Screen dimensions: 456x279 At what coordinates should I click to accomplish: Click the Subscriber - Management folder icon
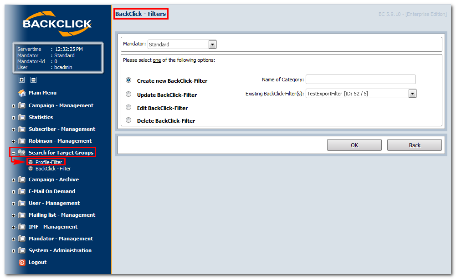(x=22, y=129)
